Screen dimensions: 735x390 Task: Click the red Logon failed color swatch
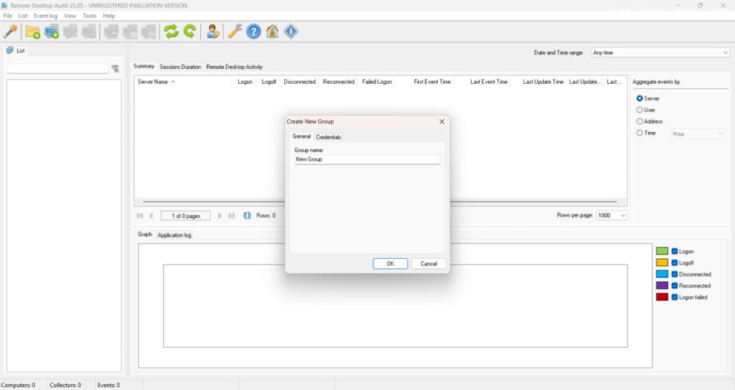tap(662, 298)
